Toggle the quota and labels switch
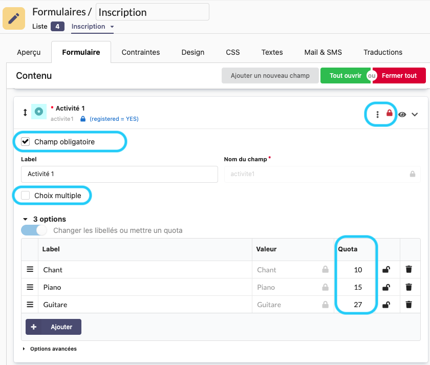The width and height of the screenshot is (430, 365). (x=34, y=230)
